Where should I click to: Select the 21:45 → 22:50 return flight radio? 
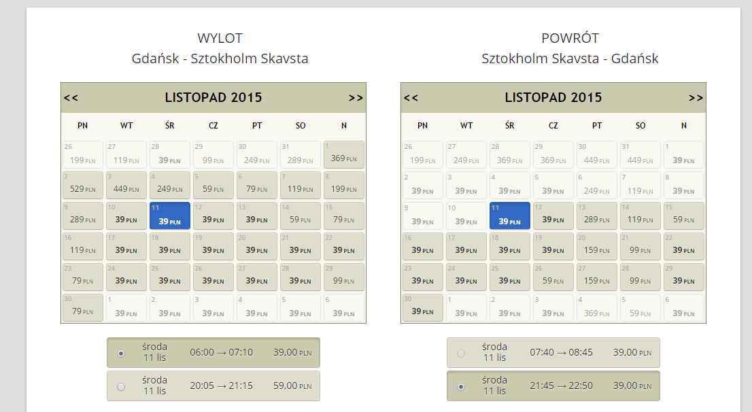(461, 387)
